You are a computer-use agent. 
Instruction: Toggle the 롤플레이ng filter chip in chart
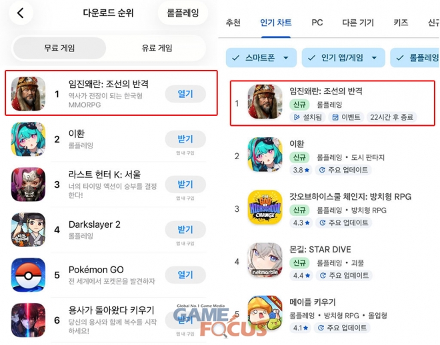click(x=415, y=58)
